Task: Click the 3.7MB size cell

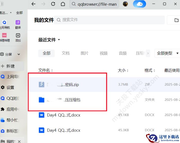Action: point(123,84)
